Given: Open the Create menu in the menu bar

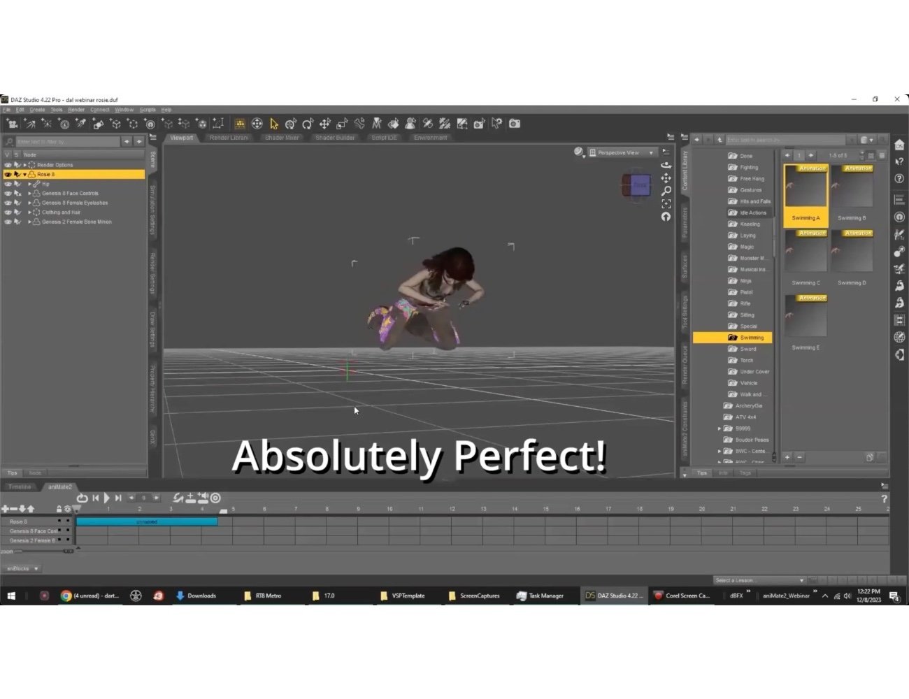Looking at the screenshot, I should pyautogui.click(x=36, y=109).
